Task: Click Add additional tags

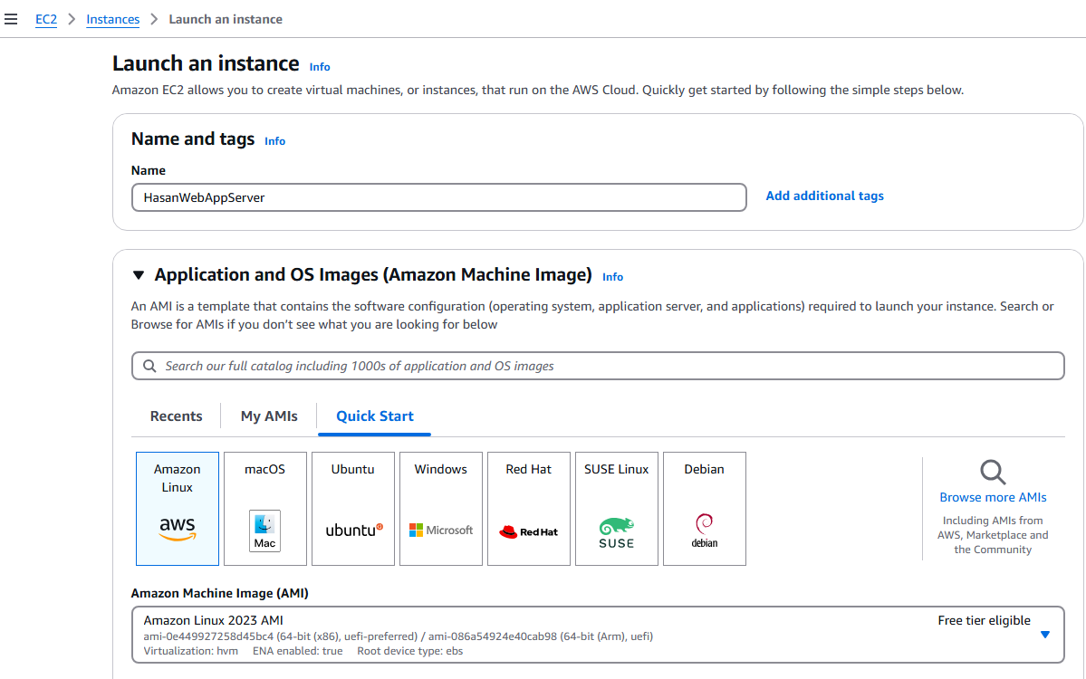Action: pyautogui.click(x=824, y=196)
